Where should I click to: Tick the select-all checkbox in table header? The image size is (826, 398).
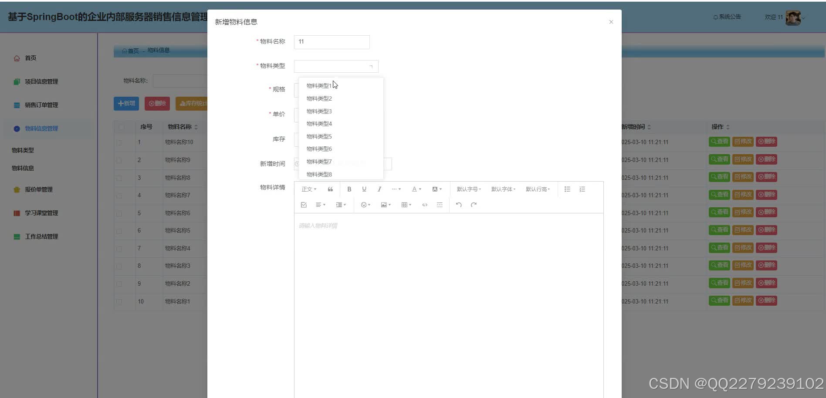pos(121,127)
